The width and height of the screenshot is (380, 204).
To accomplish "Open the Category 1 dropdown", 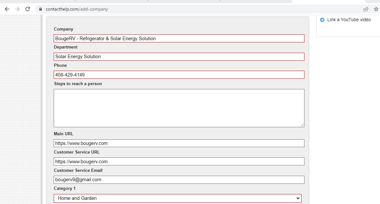I will (x=177, y=198).
